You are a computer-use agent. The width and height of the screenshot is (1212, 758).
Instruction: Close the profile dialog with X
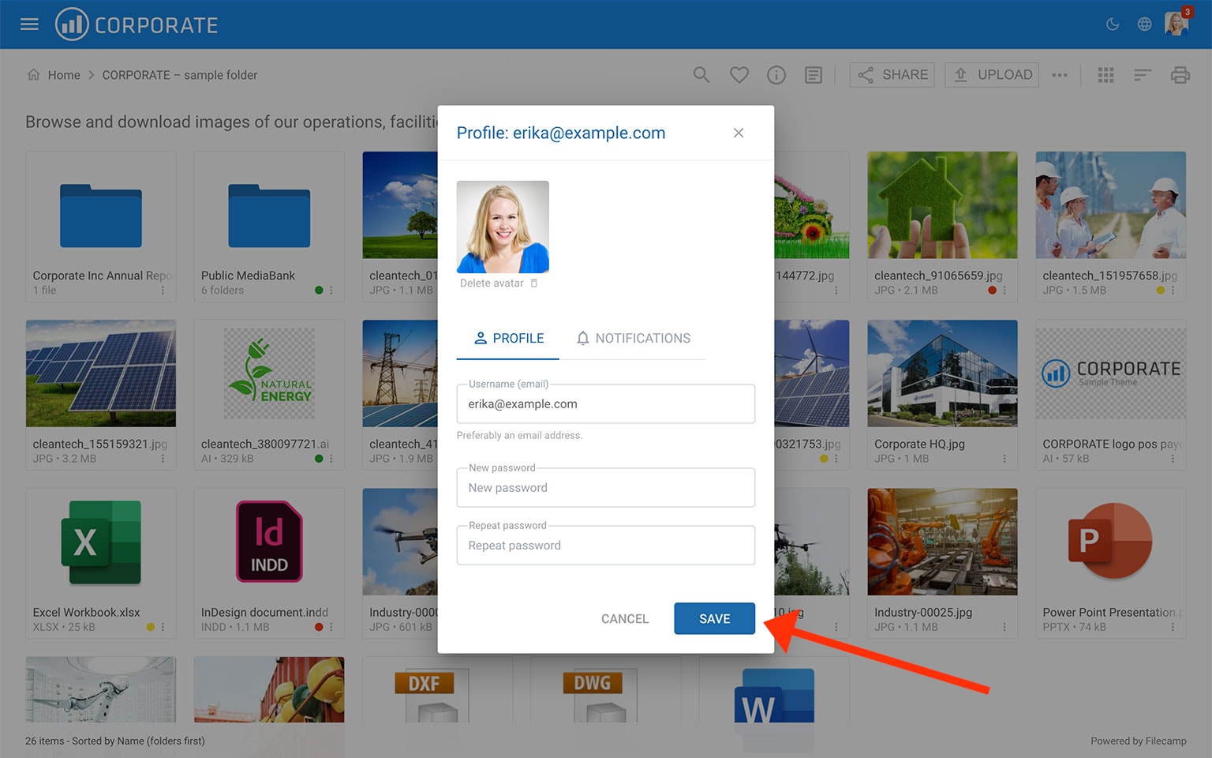pyautogui.click(x=738, y=133)
